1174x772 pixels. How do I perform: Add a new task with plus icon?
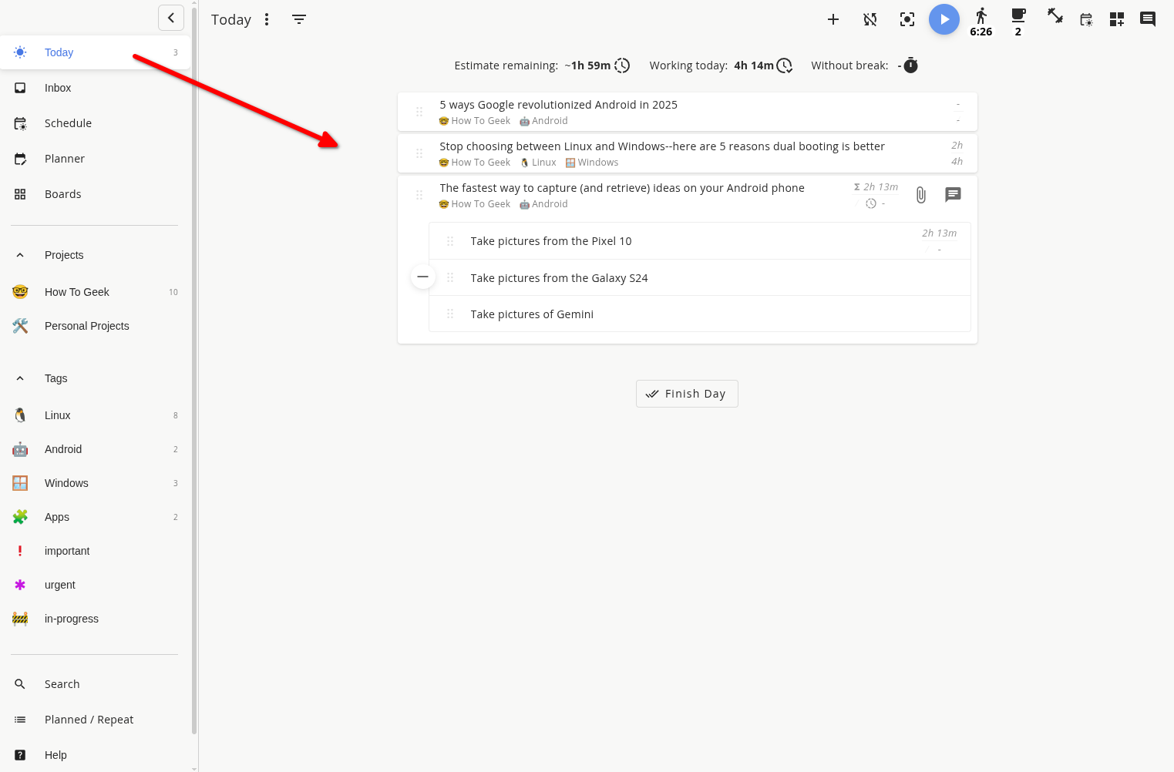(x=833, y=19)
